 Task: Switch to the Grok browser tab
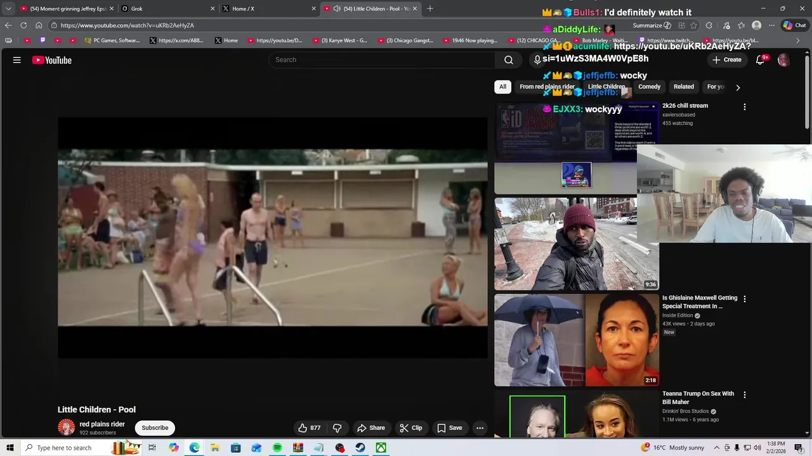point(167,8)
